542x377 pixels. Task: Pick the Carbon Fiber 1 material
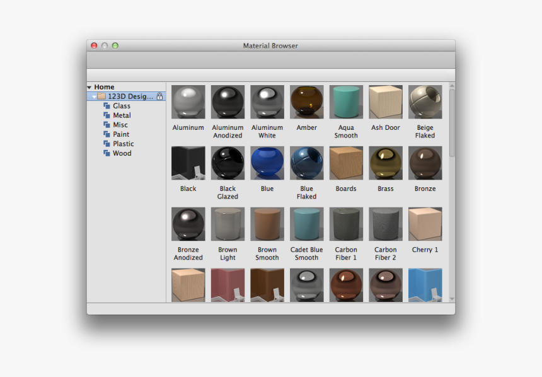(x=346, y=223)
